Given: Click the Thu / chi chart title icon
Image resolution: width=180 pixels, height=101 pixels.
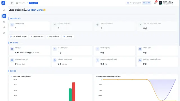Looking at the screenshot, I should [11, 76].
